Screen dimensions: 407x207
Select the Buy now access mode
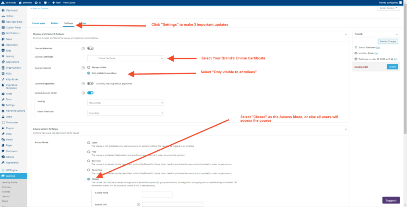[89, 161]
